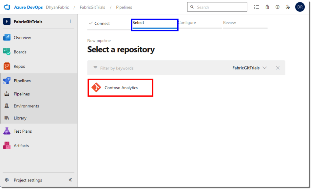Clear the filter with X button
Image resolution: width=312 pixels, height=190 pixels.
pyautogui.click(x=278, y=68)
